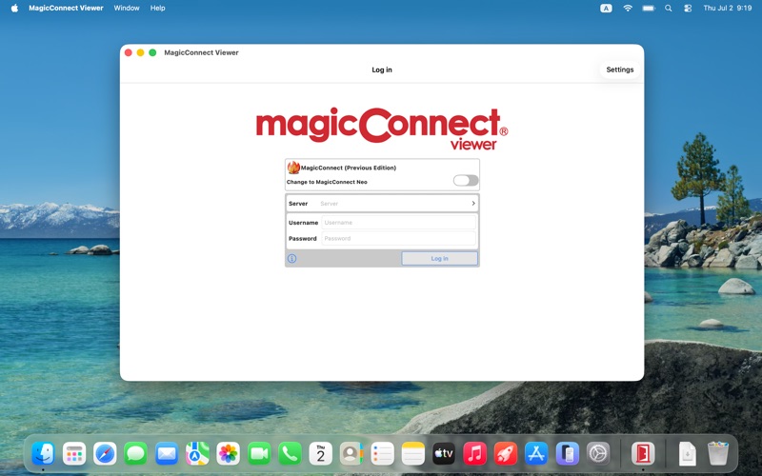The height and width of the screenshot is (476, 762).
Task: Minimize the MagicConnect Viewer window
Action: 140,52
